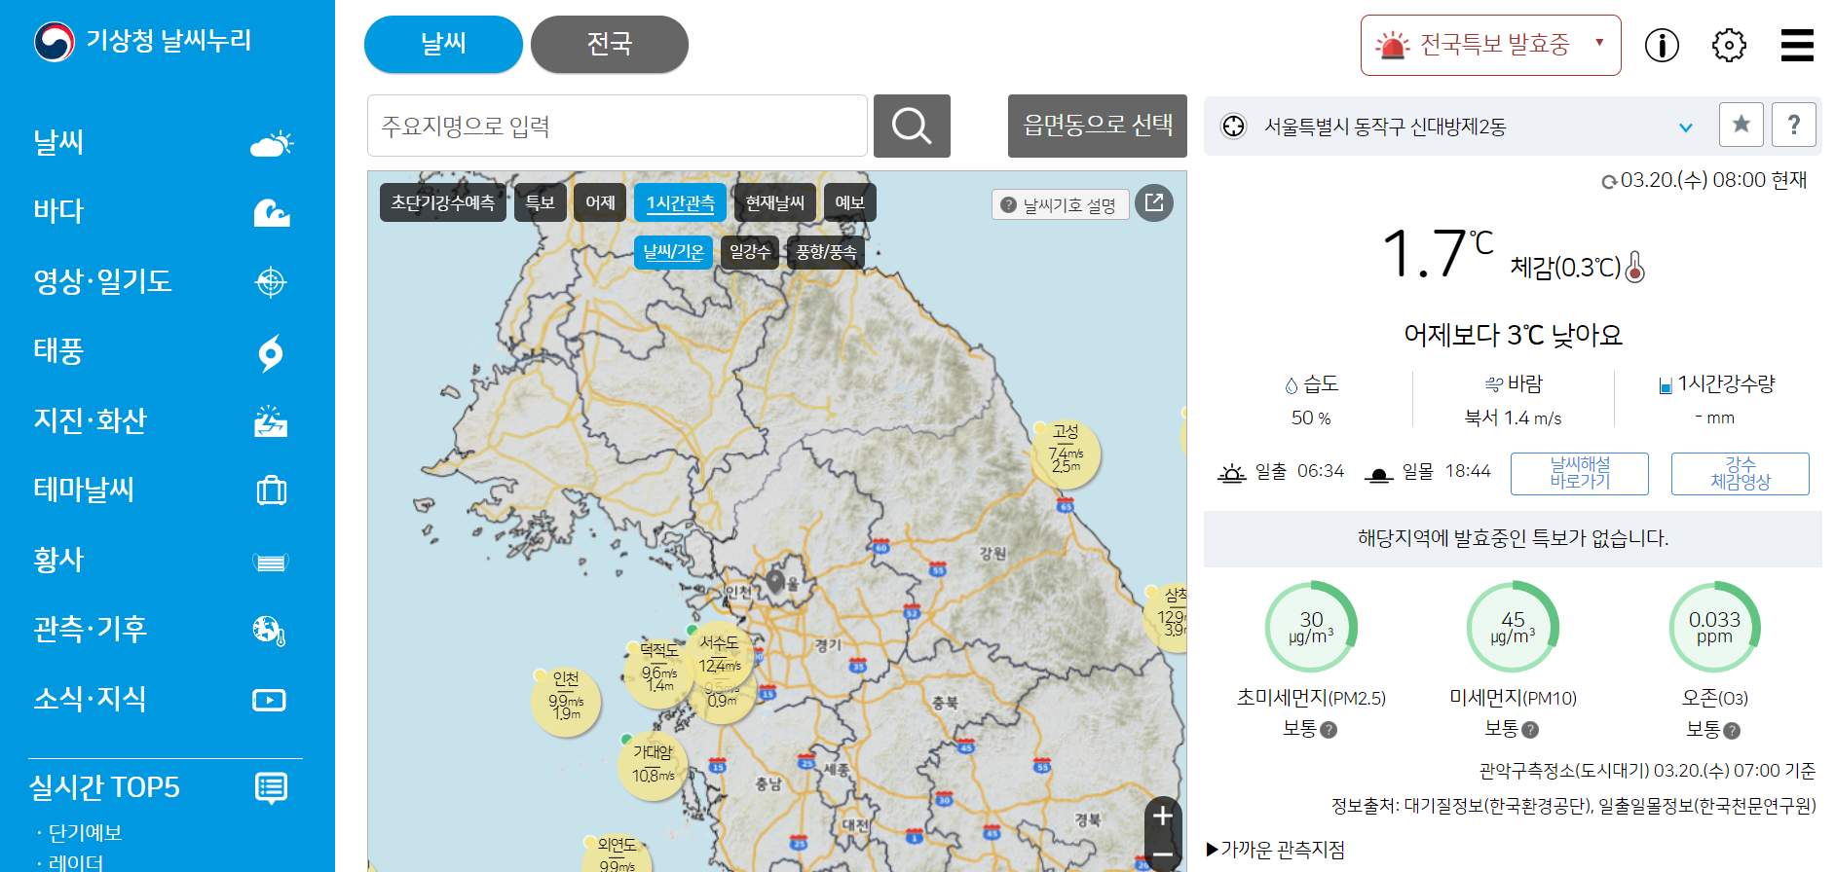Click the 읍면동으로 선택 button
This screenshot has width=1835, height=872.
tap(1098, 126)
